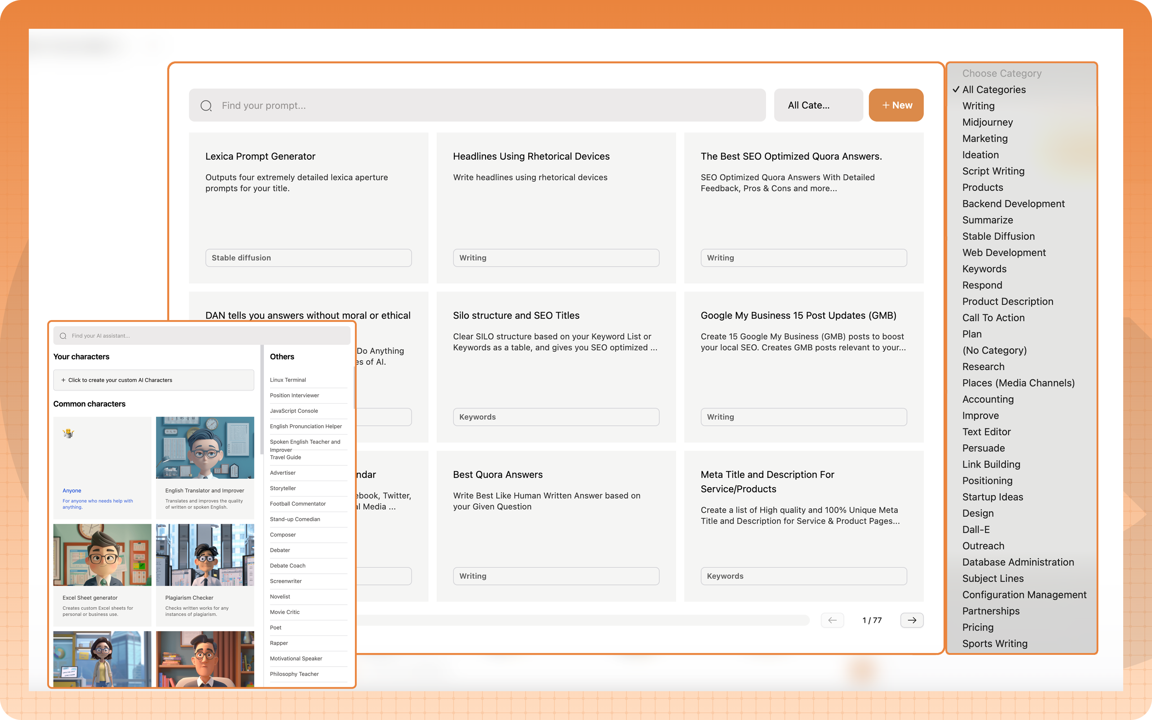
Task: Click the magnifier icon in AI assistant search
Action: point(63,336)
